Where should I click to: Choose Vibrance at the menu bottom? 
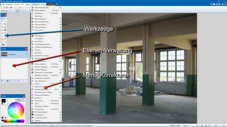[46, 121]
